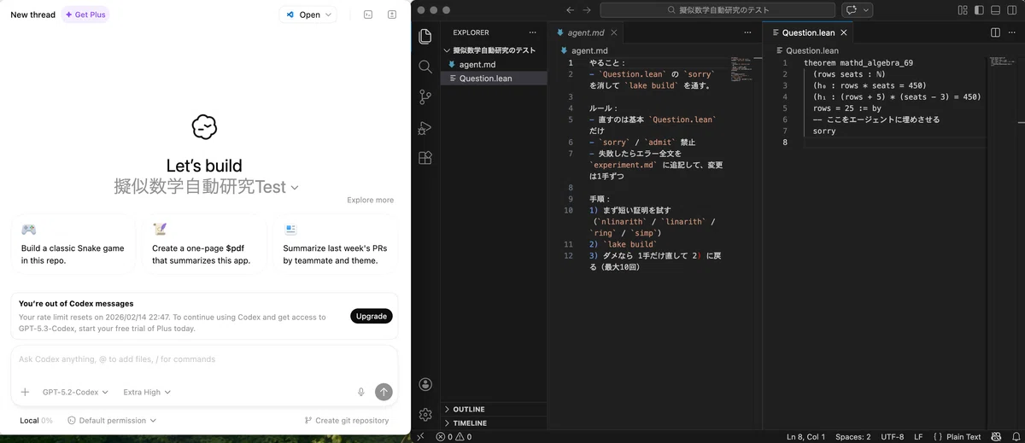Open the Source Control view icon

[x=425, y=97]
